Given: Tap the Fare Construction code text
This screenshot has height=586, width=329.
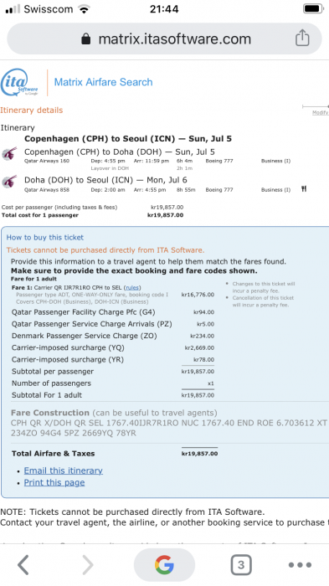Looking at the screenshot, I should pyautogui.click(x=169, y=429).
